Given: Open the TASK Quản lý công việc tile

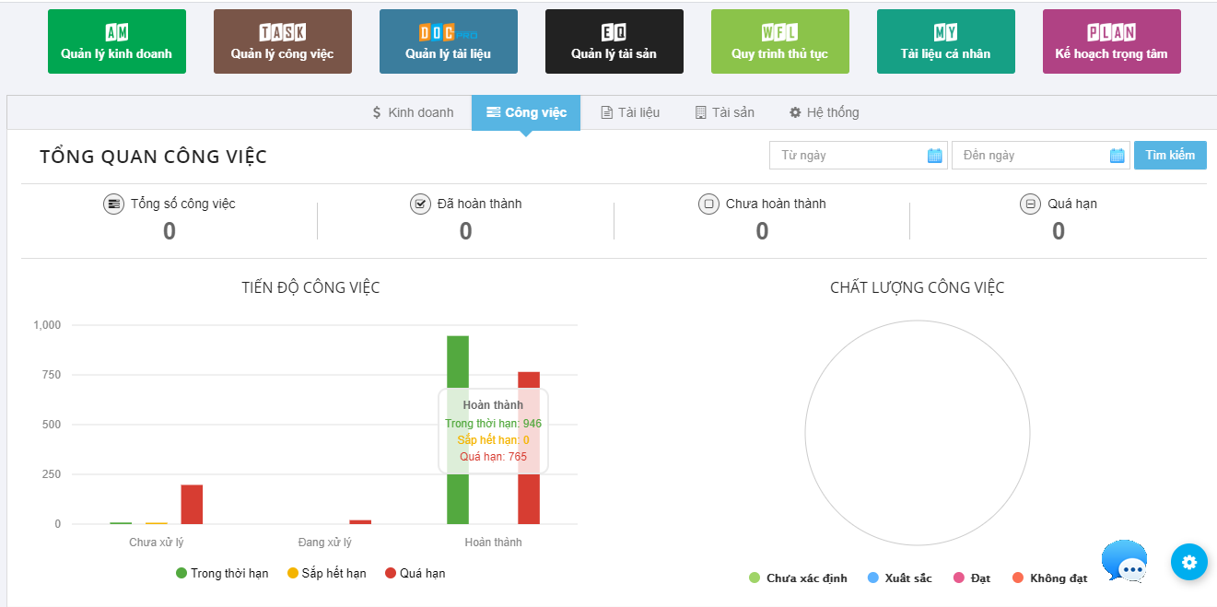Looking at the screenshot, I should point(282,41).
